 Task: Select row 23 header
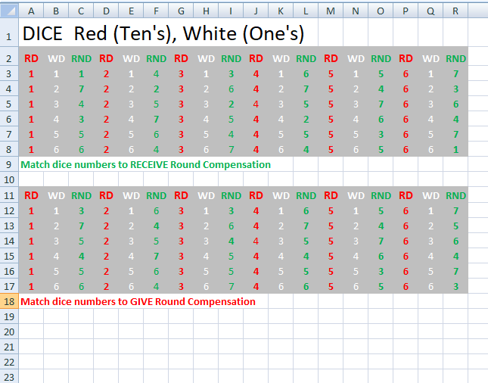tap(9, 375)
